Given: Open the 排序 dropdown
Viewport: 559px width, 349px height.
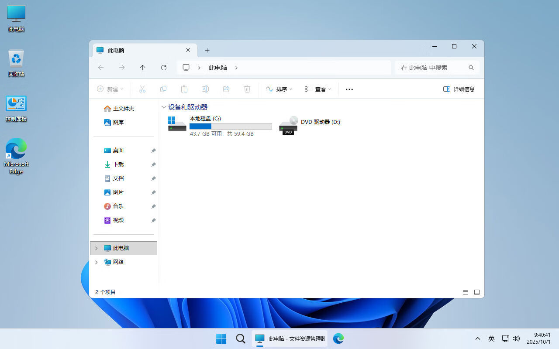Looking at the screenshot, I should (279, 89).
